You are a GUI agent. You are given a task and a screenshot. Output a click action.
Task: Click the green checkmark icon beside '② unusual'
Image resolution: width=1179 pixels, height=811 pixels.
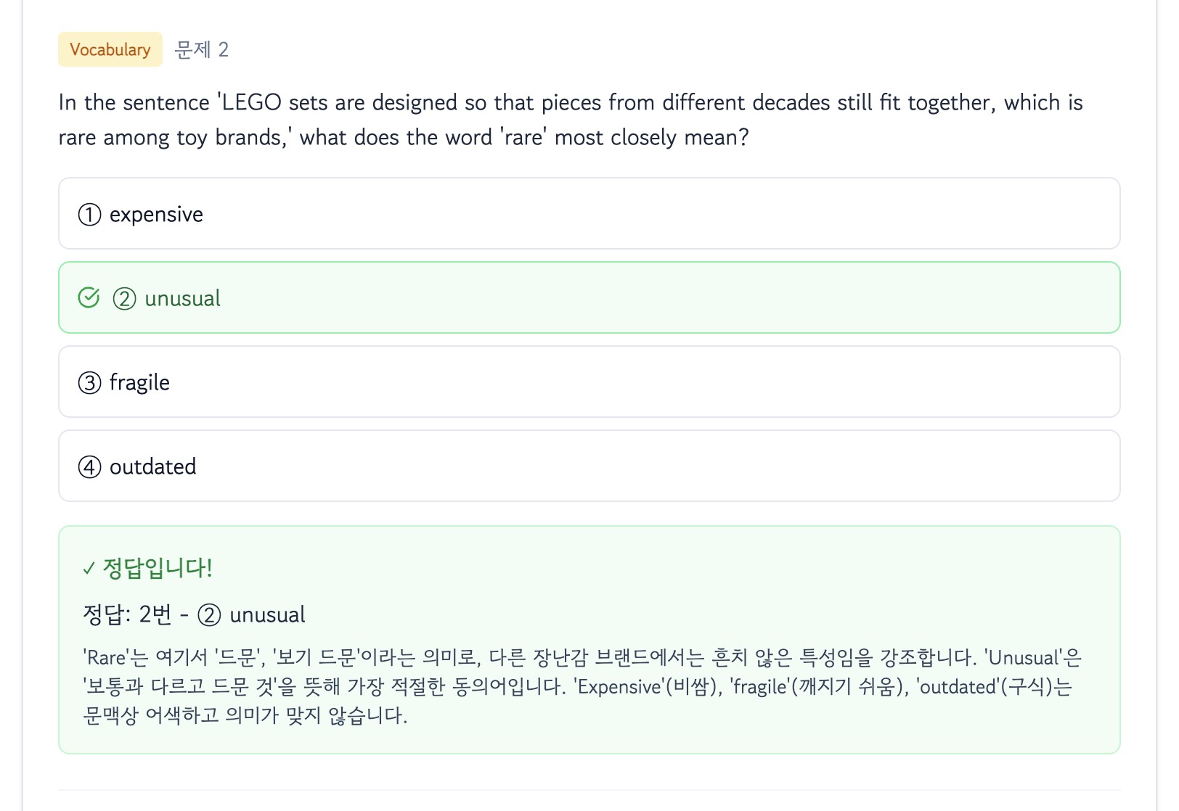tap(89, 296)
